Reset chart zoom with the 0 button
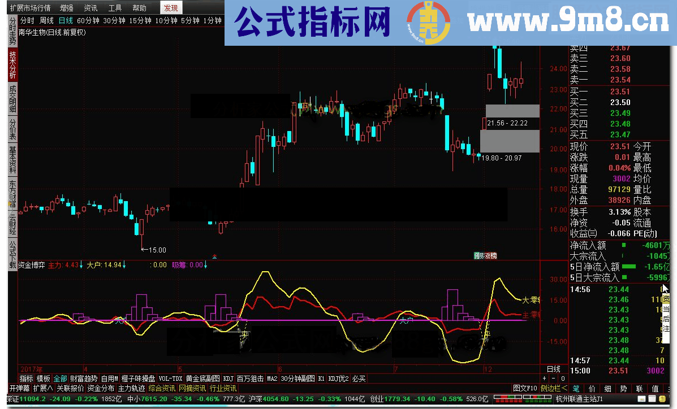Screen dimensions: 677x409 tap(563, 378)
